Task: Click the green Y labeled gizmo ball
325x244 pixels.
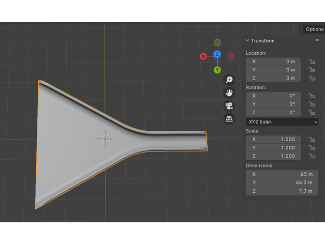Action: click(x=217, y=69)
